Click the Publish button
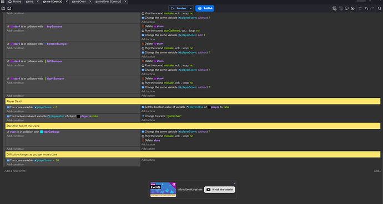Viewport: 383px width, 204px height. point(205,8)
